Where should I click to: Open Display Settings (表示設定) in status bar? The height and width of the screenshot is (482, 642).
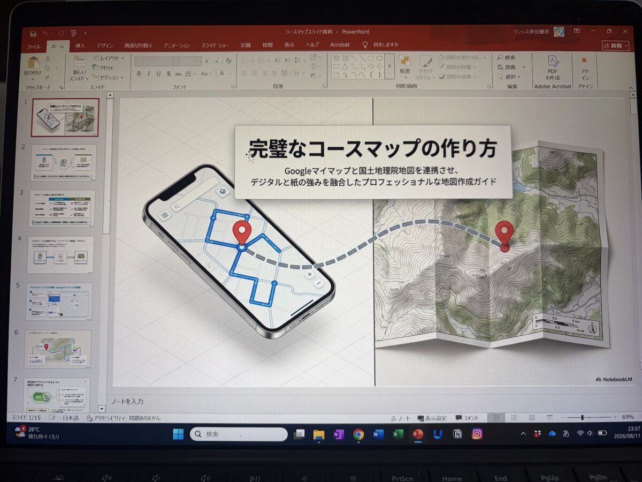432,418
